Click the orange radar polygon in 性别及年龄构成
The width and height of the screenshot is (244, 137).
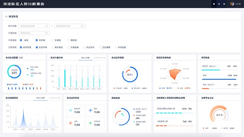coord(175,74)
